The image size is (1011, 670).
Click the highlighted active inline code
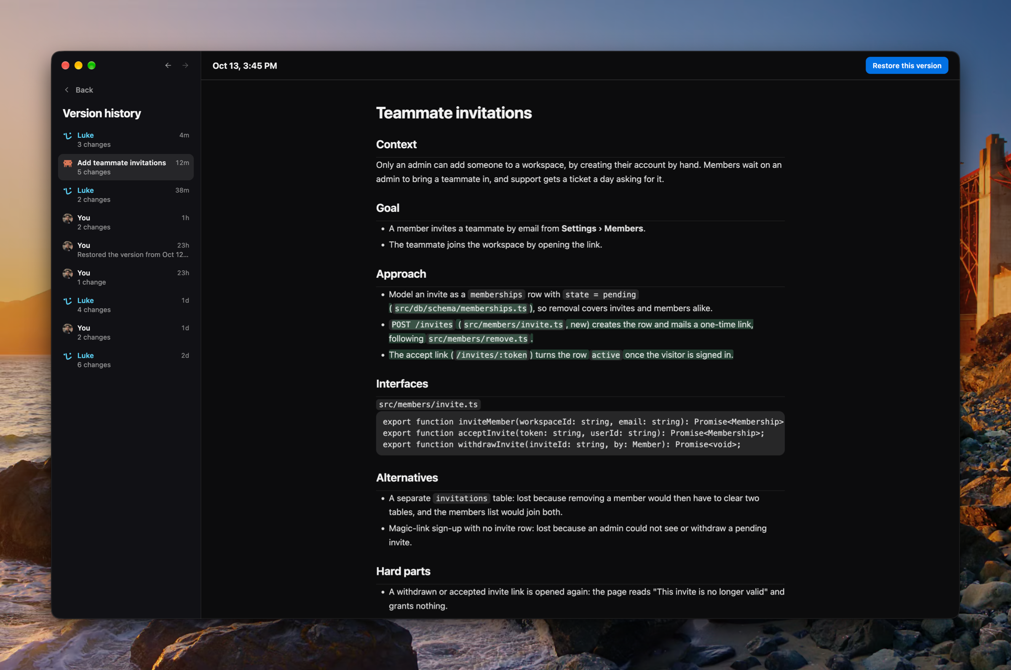point(605,355)
